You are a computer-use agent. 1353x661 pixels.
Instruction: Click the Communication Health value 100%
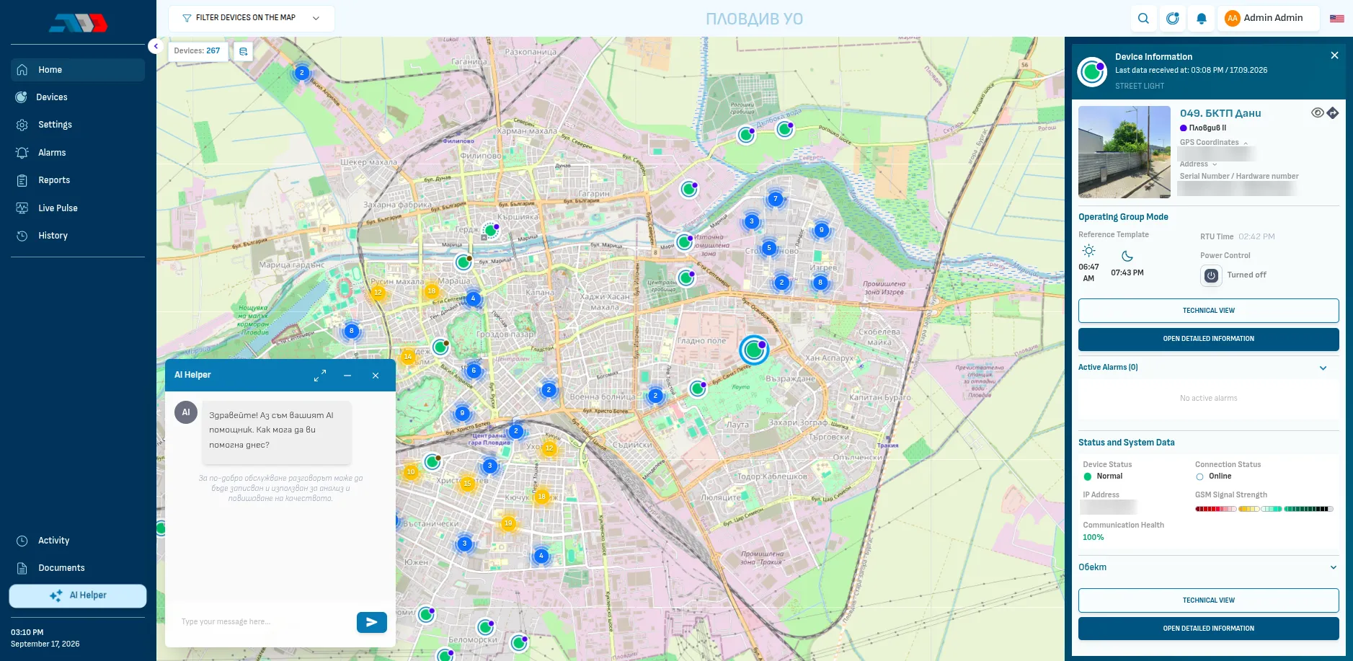[1093, 538]
